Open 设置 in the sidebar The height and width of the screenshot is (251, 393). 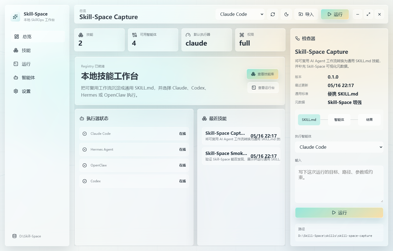point(38,91)
